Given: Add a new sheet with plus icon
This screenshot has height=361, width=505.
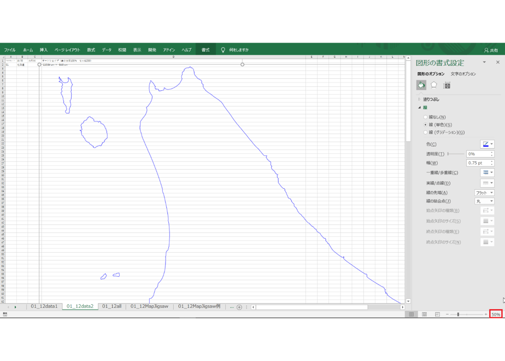Looking at the screenshot, I should point(239,307).
